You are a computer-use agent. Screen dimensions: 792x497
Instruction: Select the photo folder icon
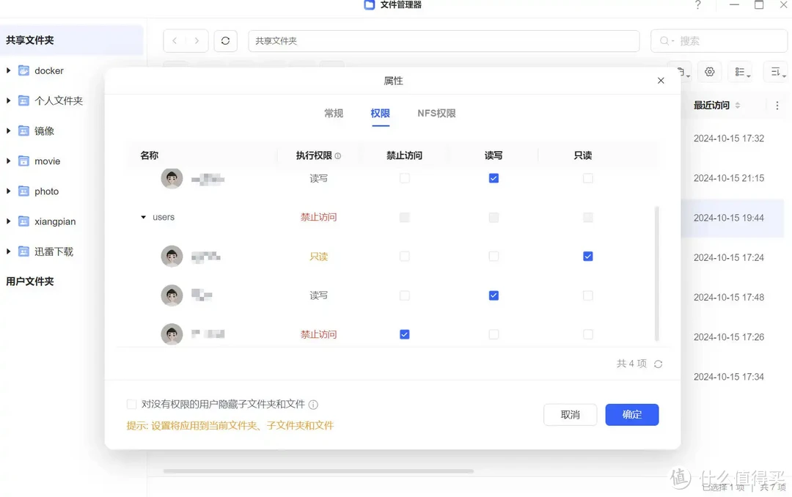(x=24, y=191)
